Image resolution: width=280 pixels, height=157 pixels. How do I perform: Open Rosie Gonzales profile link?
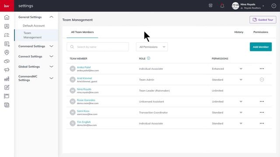pos(86,100)
